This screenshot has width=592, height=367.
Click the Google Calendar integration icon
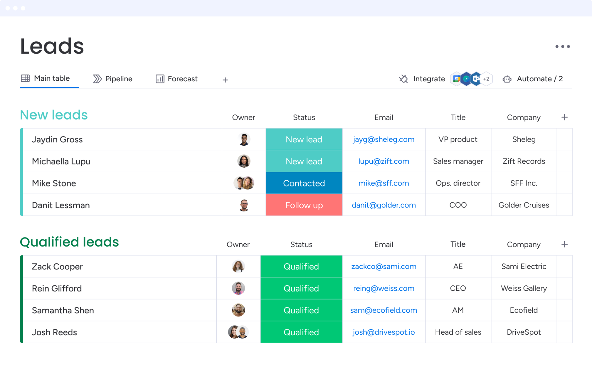pyautogui.click(x=456, y=79)
